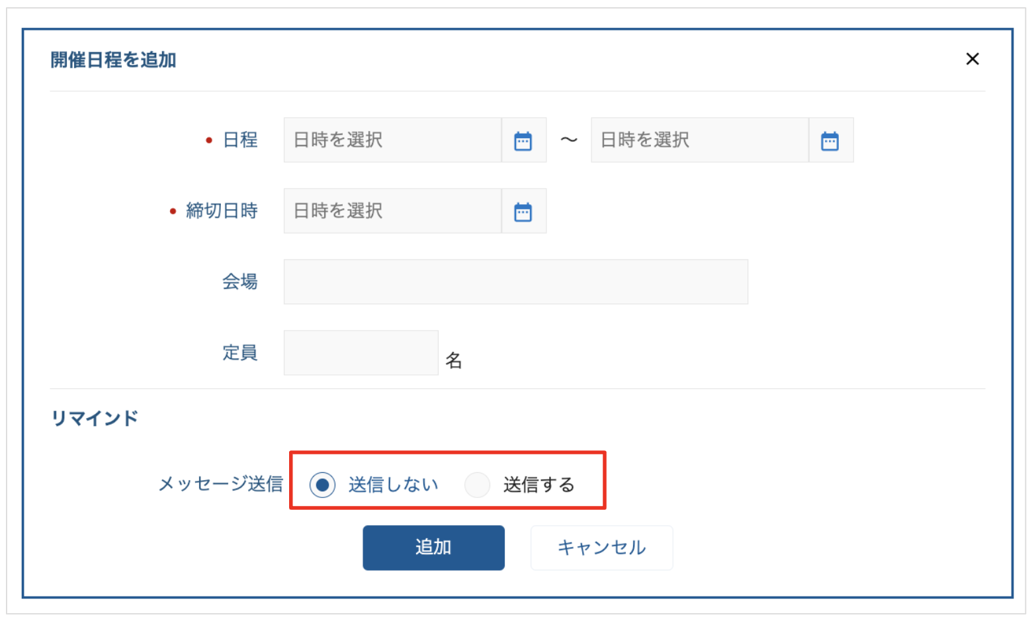This screenshot has width=1036, height=623.
Task: Click into the 会場 text field
Action: [x=515, y=282]
